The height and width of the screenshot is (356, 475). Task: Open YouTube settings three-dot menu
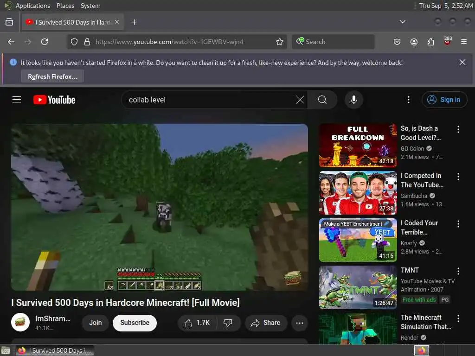coord(408,100)
